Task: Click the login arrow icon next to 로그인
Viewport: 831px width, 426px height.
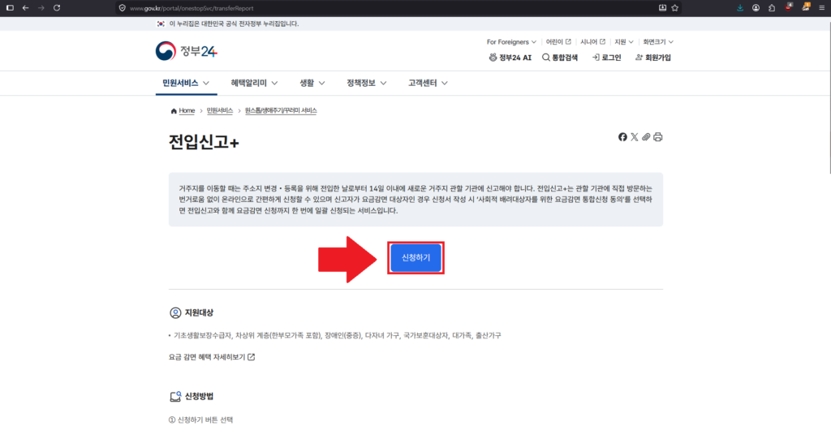Action: pos(596,58)
